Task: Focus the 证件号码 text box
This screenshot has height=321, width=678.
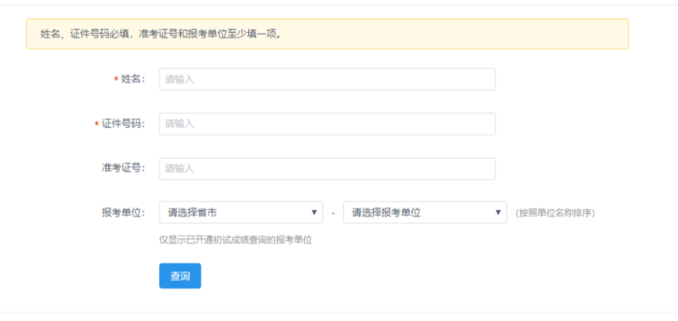Action: (x=327, y=124)
